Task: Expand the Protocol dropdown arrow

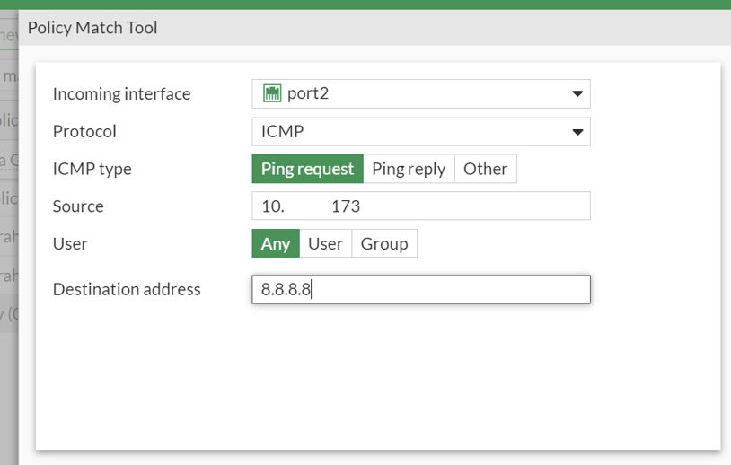Action: click(577, 132)
